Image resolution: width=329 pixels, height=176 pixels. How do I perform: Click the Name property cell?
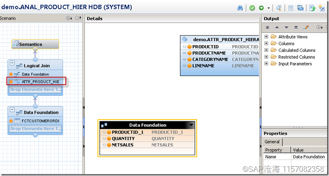277,157
